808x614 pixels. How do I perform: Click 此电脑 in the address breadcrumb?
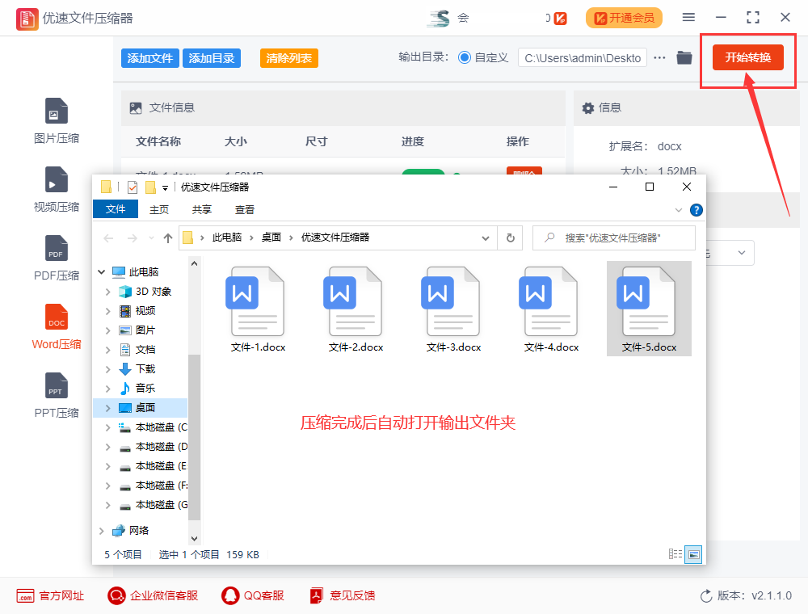(227, 238)
